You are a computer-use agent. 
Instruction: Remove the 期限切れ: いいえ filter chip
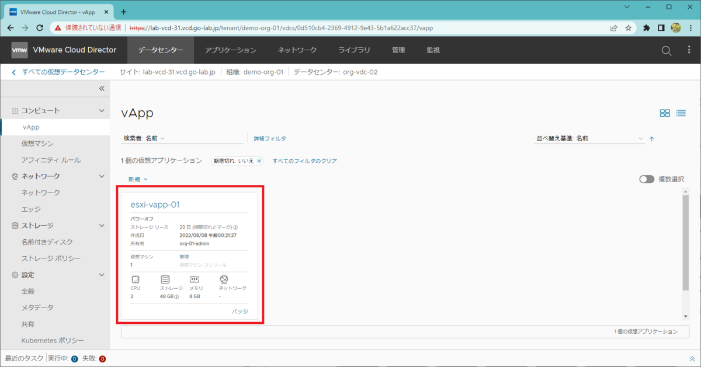pos(259,161)
